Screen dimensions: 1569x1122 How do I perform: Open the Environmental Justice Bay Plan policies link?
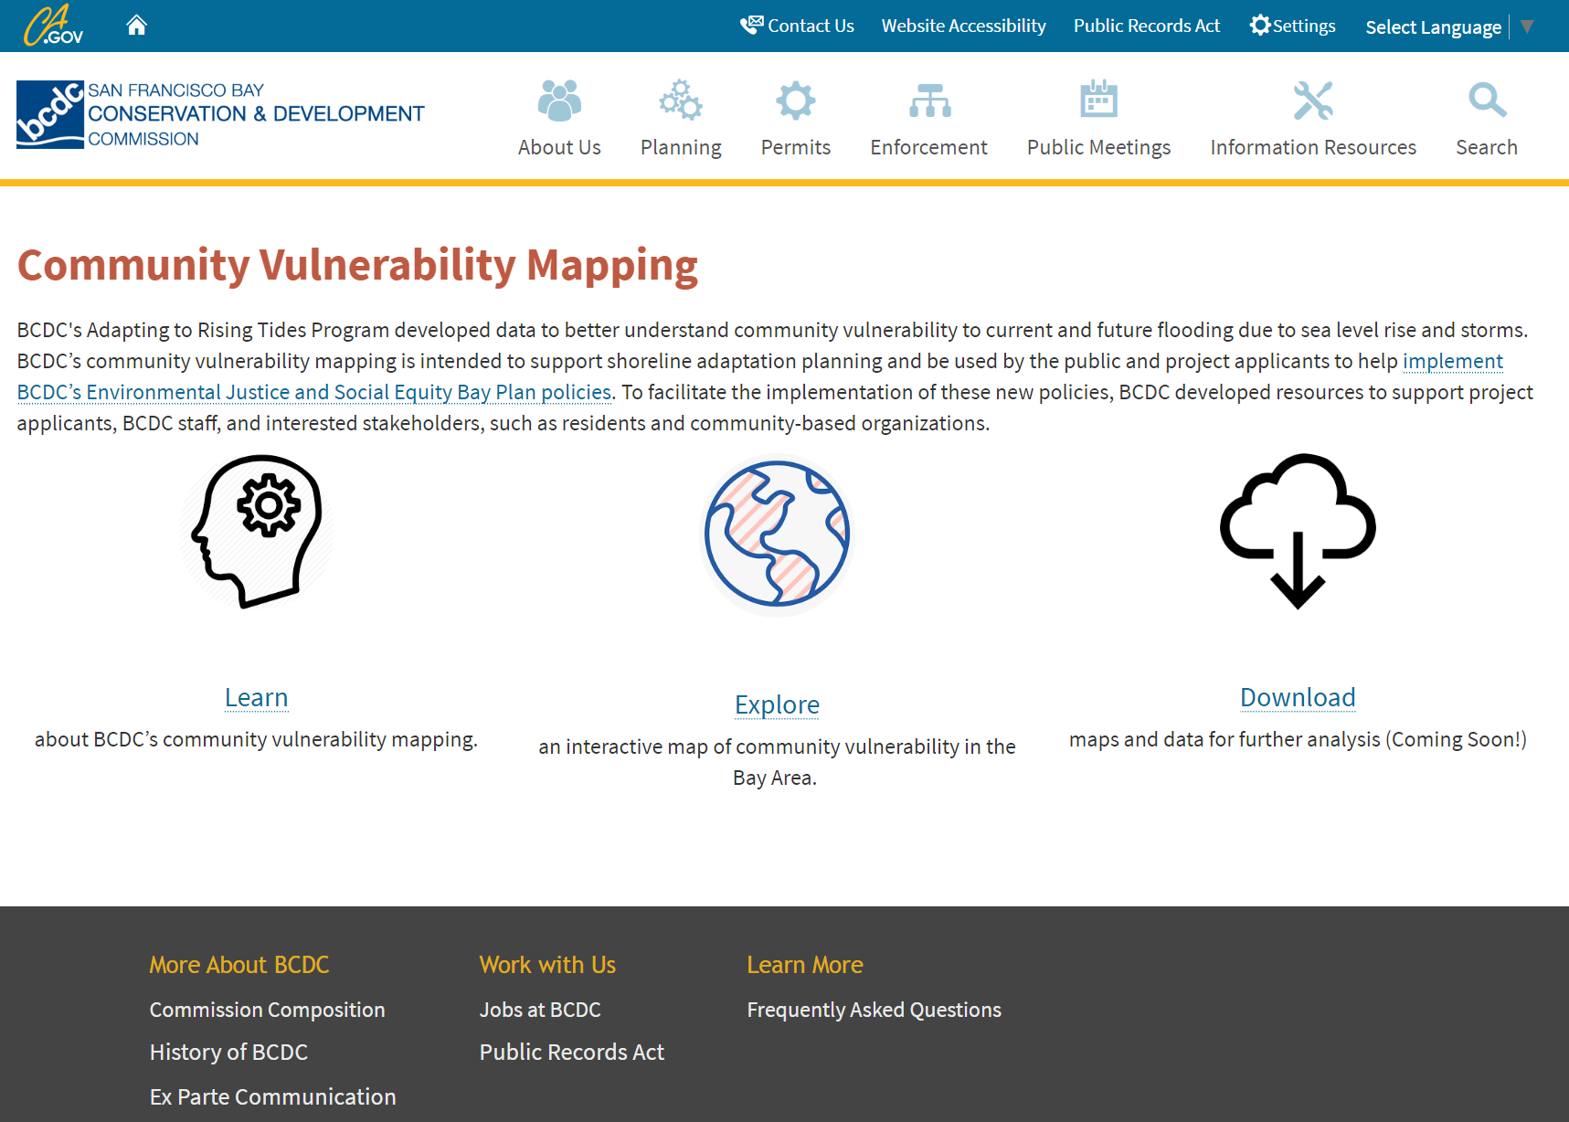tap(313, 392)
